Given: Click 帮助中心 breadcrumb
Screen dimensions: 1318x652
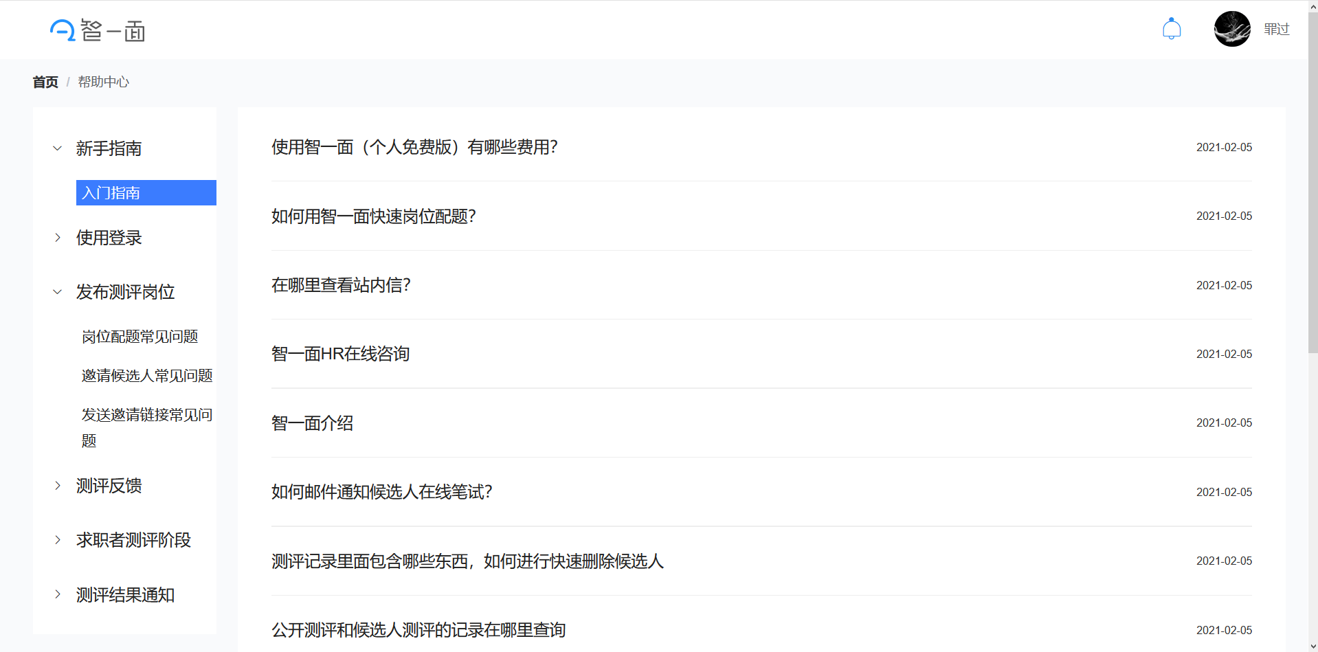Looking at the screenshot, I should click(103, 82).
